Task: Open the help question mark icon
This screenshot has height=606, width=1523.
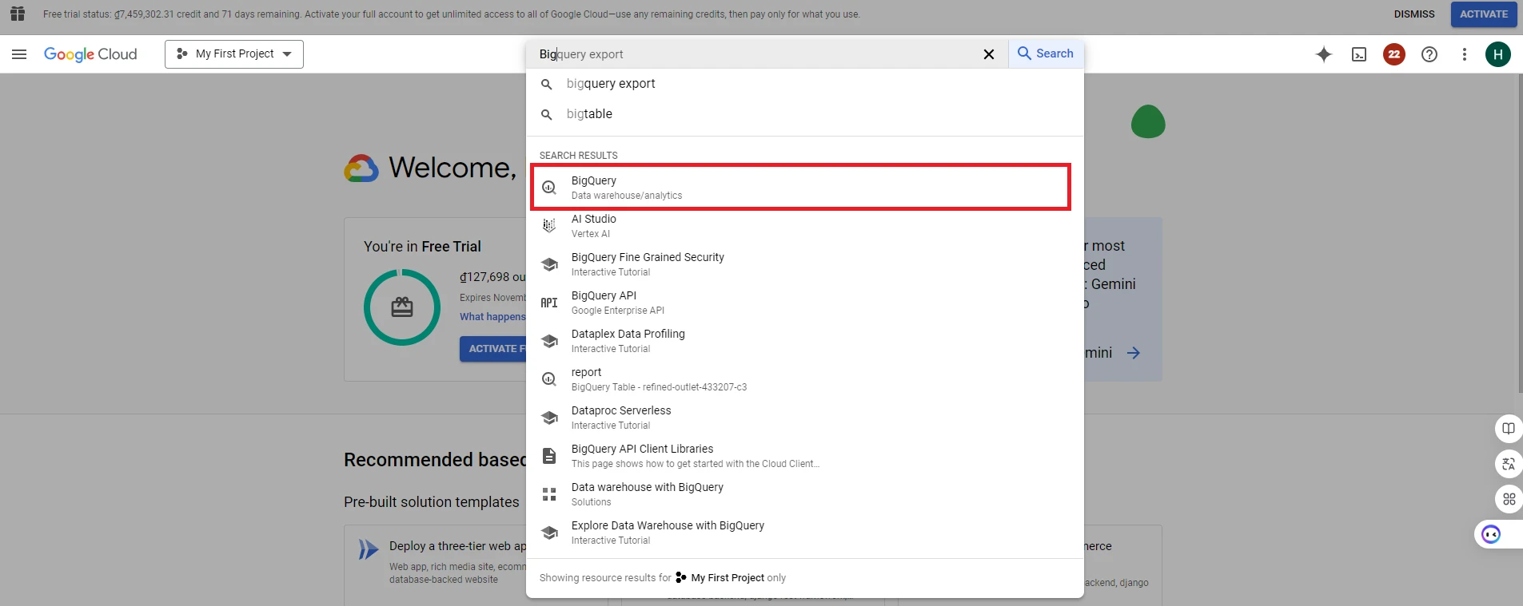Action: pos(1429,54)
